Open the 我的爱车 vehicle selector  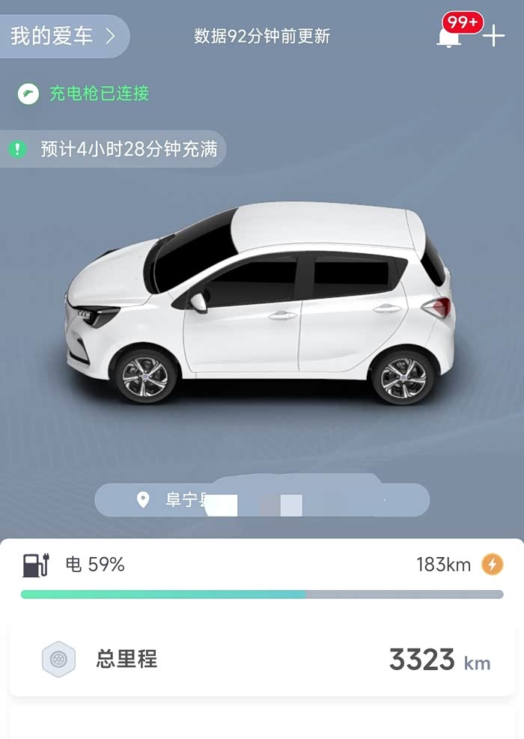(64, 36)
